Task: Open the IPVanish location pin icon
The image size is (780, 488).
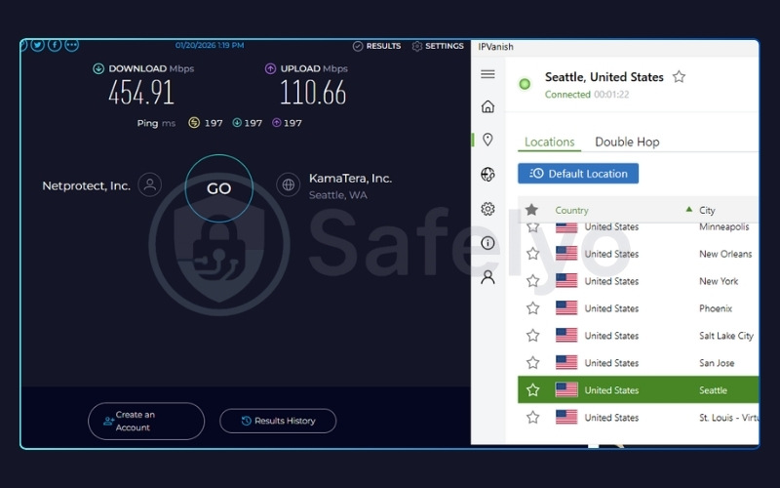Action: [488, 140]
